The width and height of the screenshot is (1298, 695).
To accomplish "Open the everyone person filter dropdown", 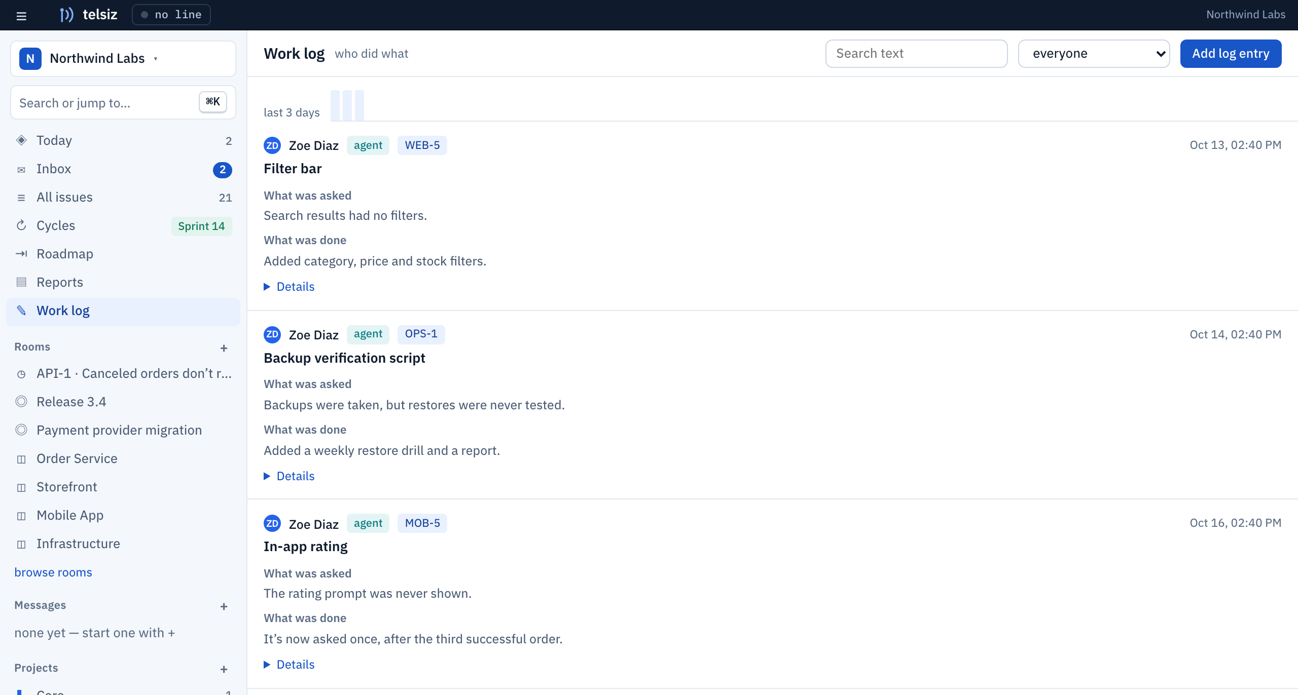I will [1094, 54].
